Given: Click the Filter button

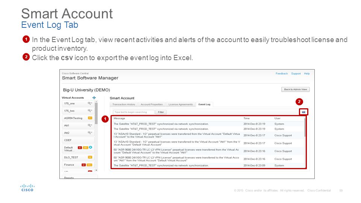Looking at the screenshot, I should click(x=161, y=112).
